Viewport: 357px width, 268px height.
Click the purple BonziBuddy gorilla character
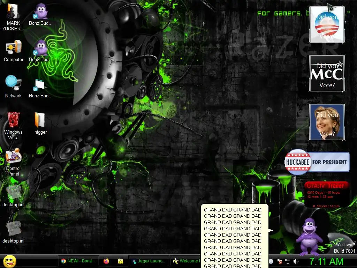(309, 237)
